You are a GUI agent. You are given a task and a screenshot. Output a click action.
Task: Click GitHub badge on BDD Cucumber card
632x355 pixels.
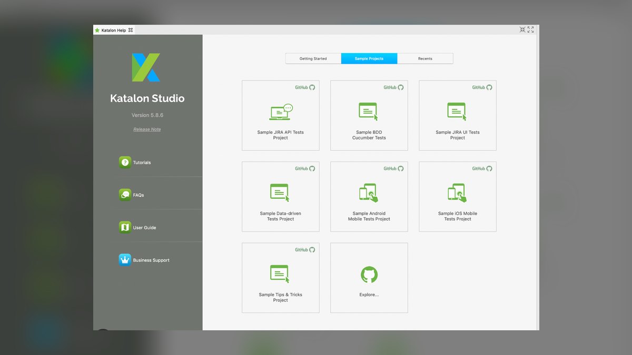393,87
